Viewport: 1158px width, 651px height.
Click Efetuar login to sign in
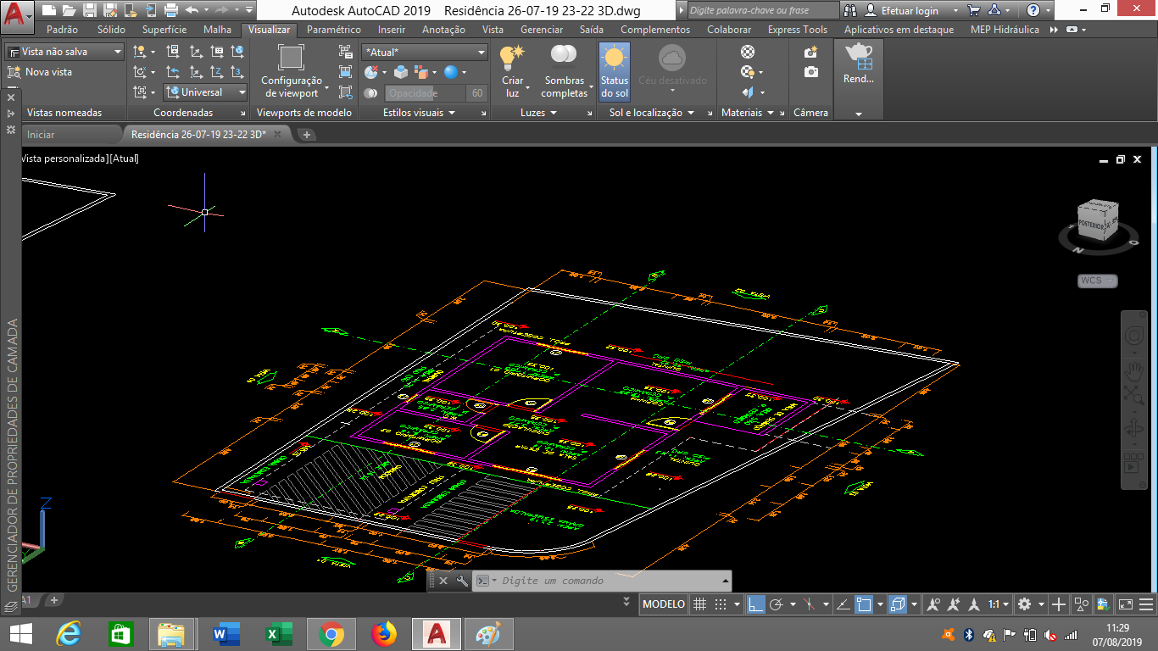[x=910, y=11]
